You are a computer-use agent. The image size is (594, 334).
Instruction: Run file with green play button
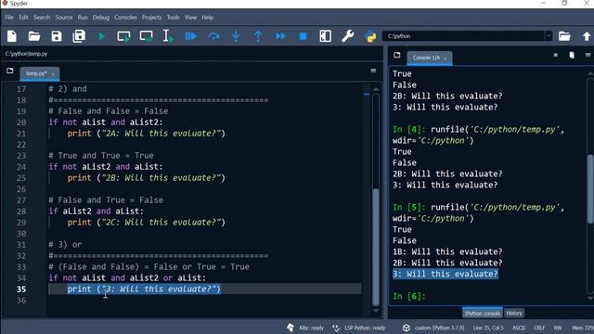click(x=101, y=36)
